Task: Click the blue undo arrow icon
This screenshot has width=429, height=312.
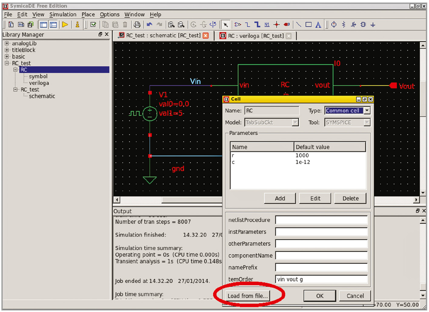Action: pyautogui.click(x=149, y=24)
